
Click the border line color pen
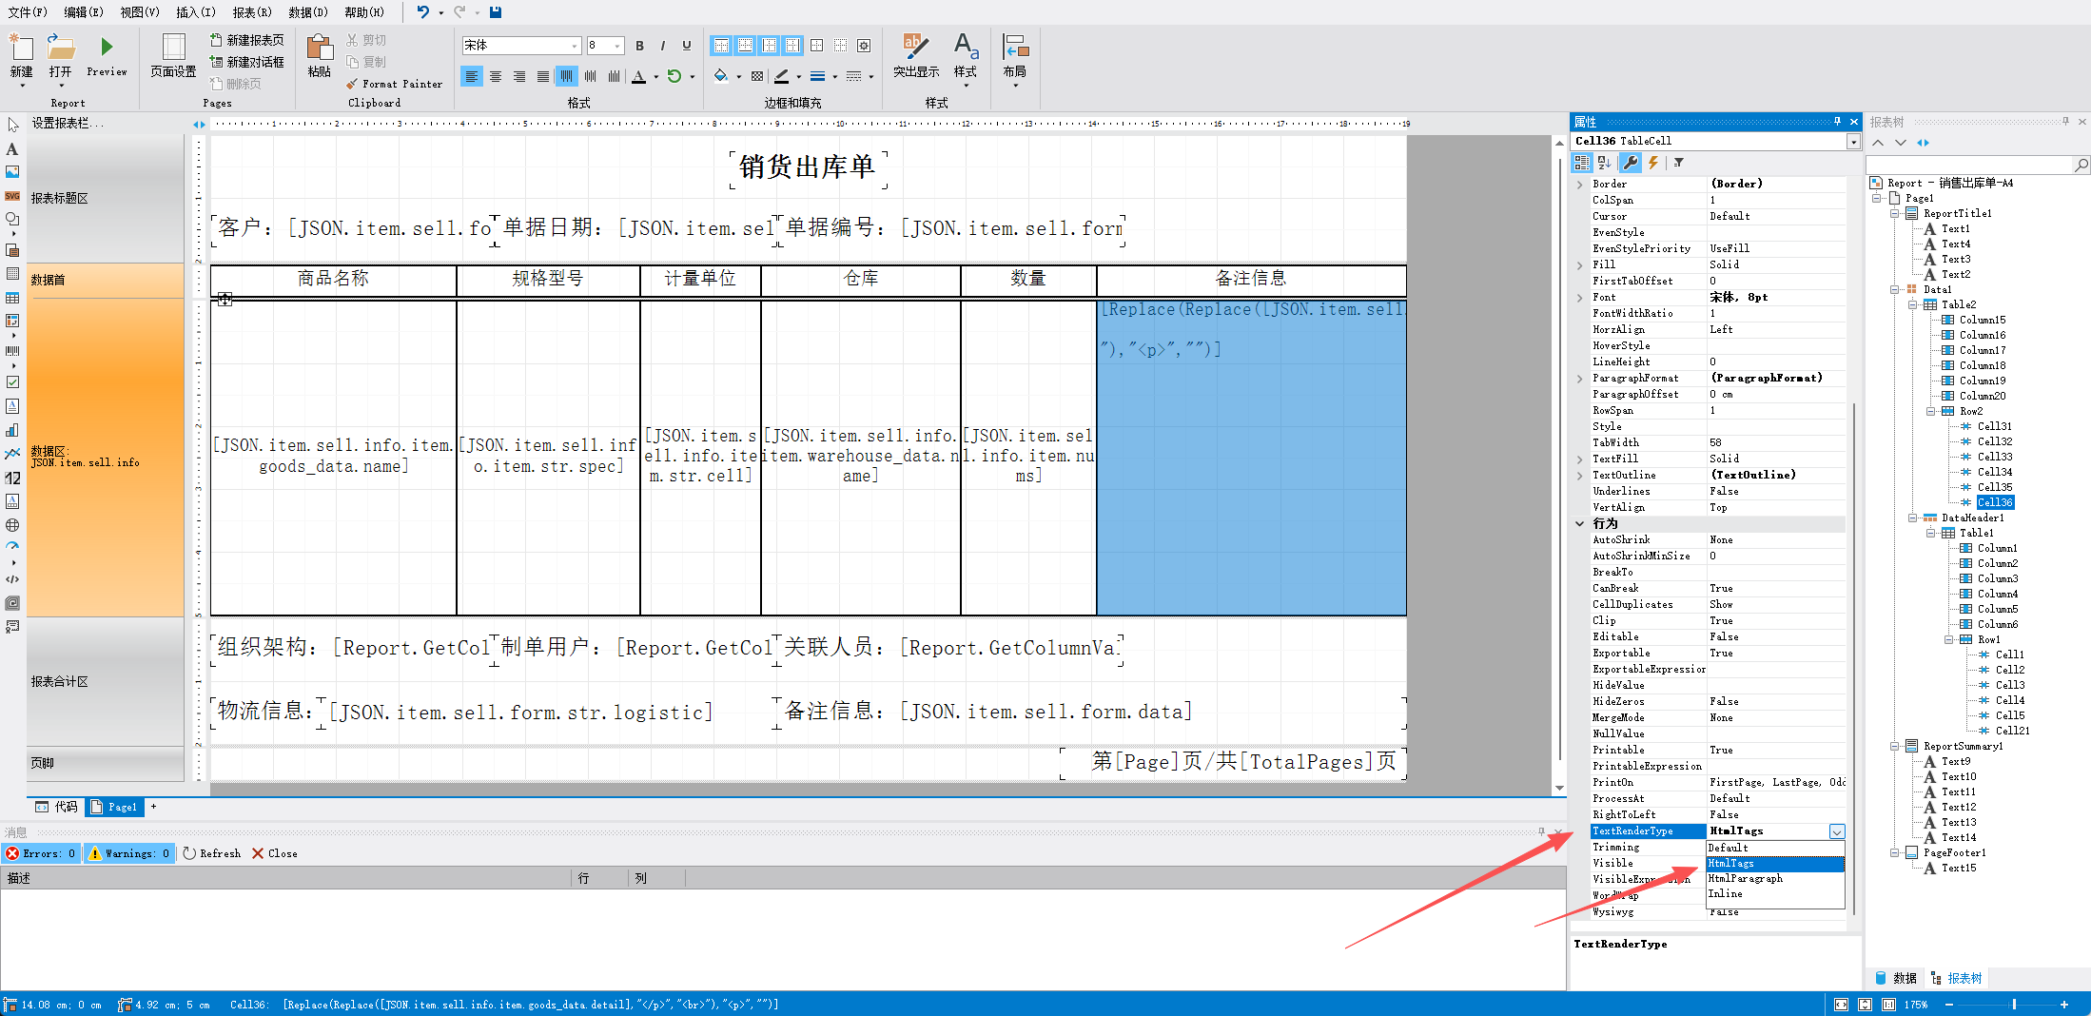tap(782, 76)
